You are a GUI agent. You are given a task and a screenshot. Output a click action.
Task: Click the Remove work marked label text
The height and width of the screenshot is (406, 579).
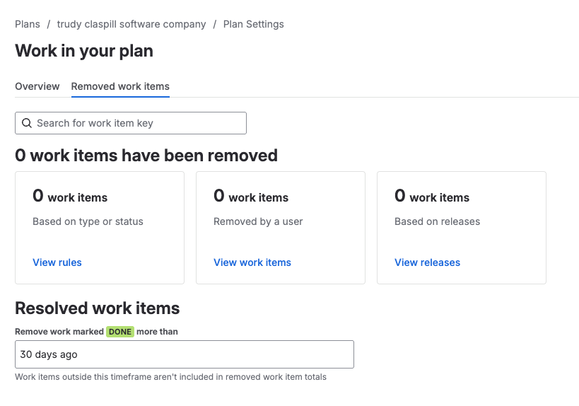coord(59,331)
